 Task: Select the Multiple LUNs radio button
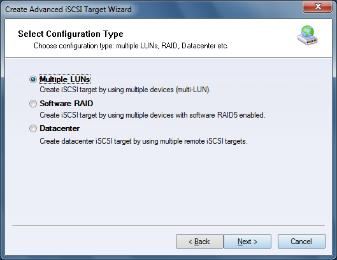(33, 79)
